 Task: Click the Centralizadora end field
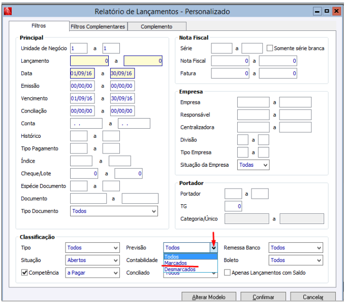[x=295, y=128]
